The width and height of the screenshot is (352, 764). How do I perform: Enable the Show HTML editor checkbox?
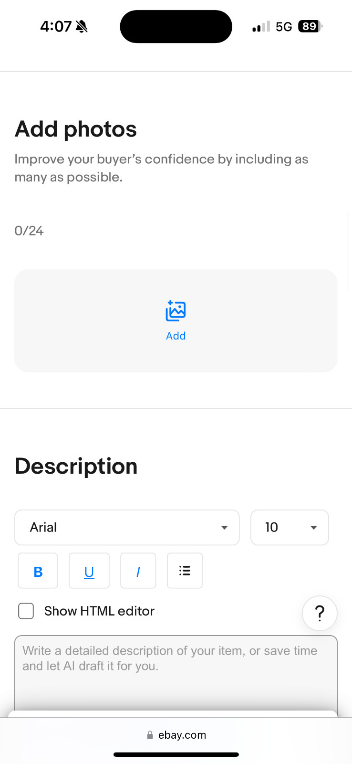[x=26, y=611]
